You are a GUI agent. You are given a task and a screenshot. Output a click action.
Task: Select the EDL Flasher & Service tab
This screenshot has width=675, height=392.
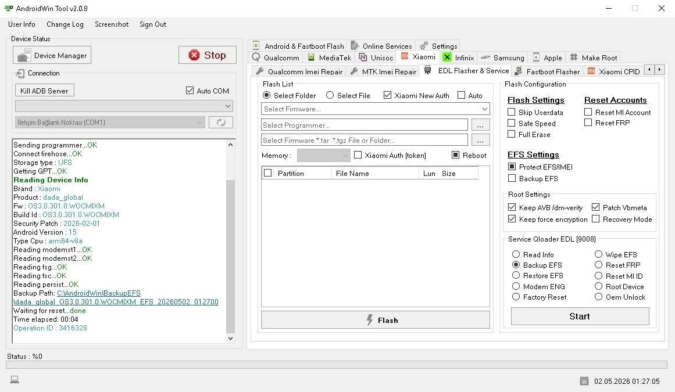(x=466, y=70)
